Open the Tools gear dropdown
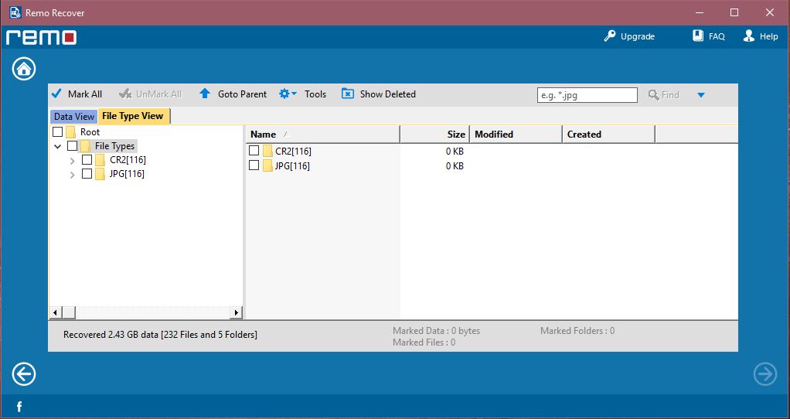 [x=288, y=94]
